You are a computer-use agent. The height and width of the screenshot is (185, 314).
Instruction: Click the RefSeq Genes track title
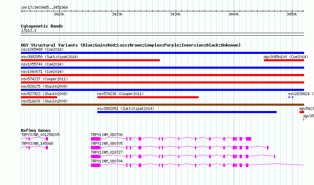coord(36,130)
